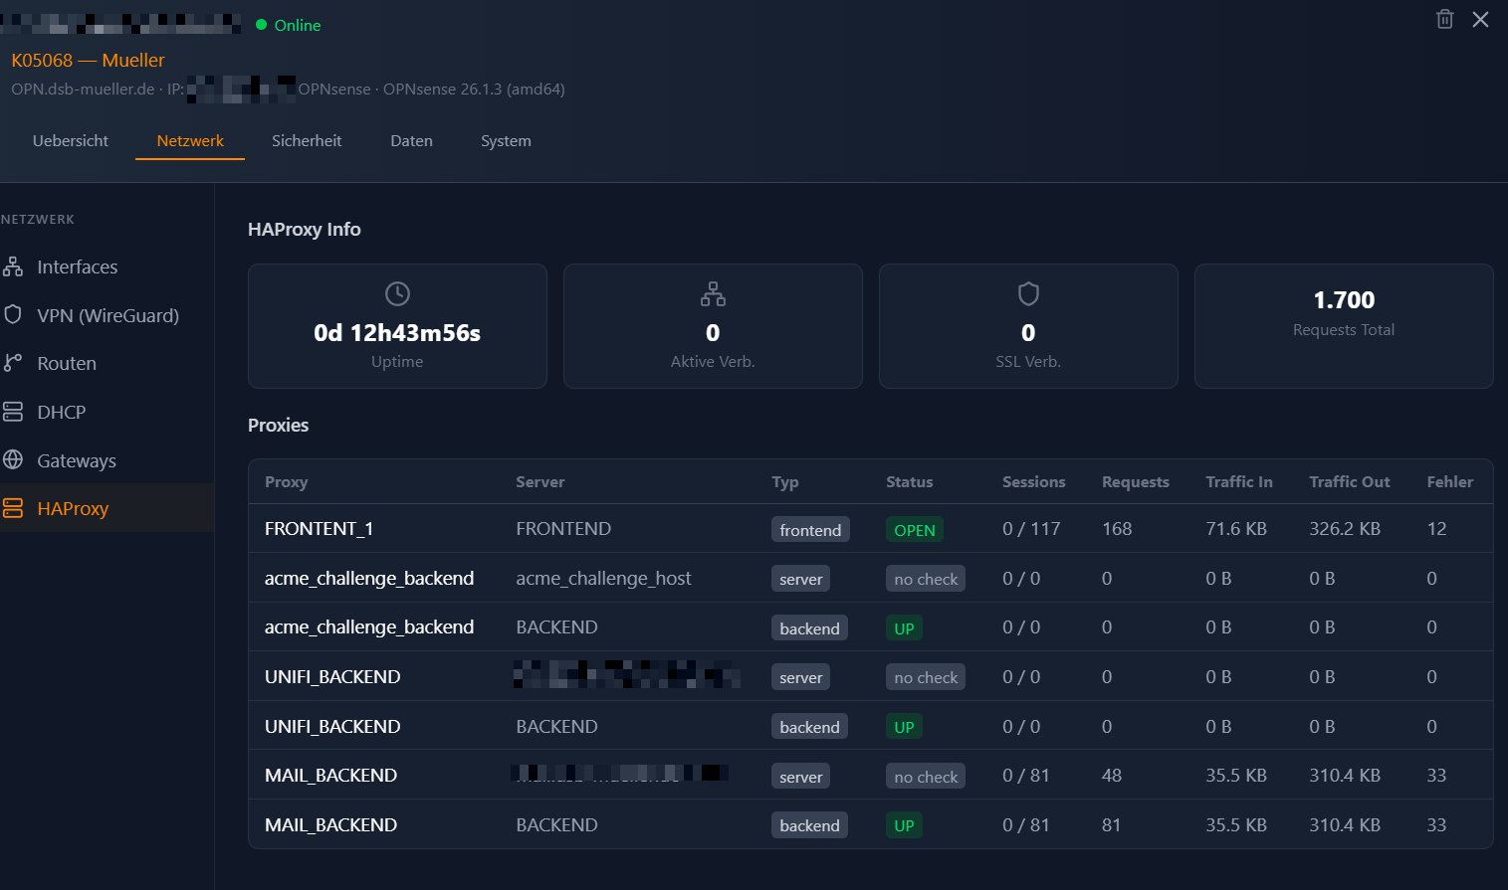Click the green Online status dot
Viewport: 1508px width, 890px height.
(262, 25)
